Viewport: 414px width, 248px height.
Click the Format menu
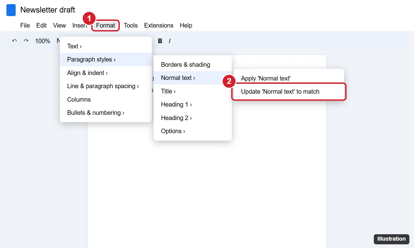click(x=105, y=25)
